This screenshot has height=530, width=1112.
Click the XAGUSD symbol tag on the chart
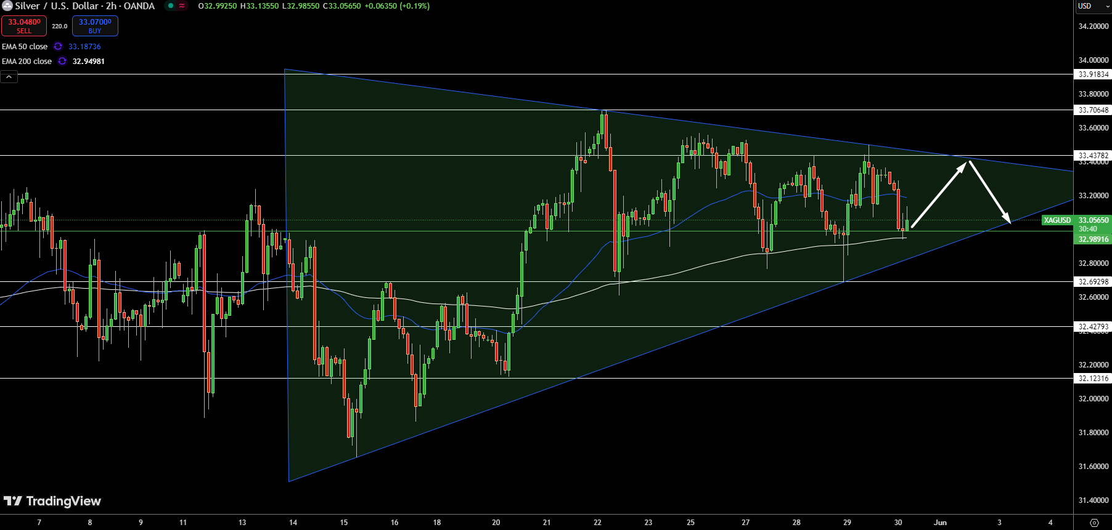point(1057,220)
